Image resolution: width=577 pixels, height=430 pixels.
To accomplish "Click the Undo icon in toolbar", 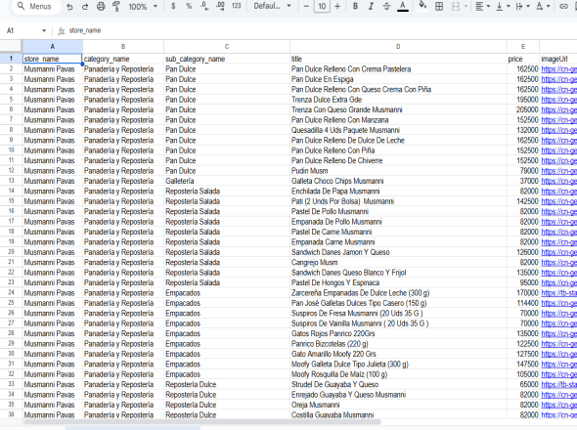I will (x=69, y=7).
